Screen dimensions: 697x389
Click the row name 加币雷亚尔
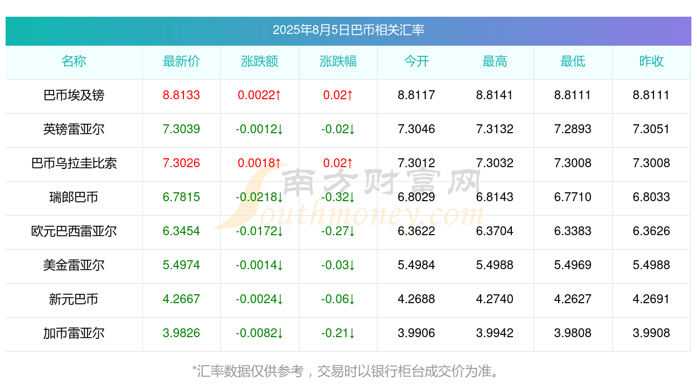point(74,333)
